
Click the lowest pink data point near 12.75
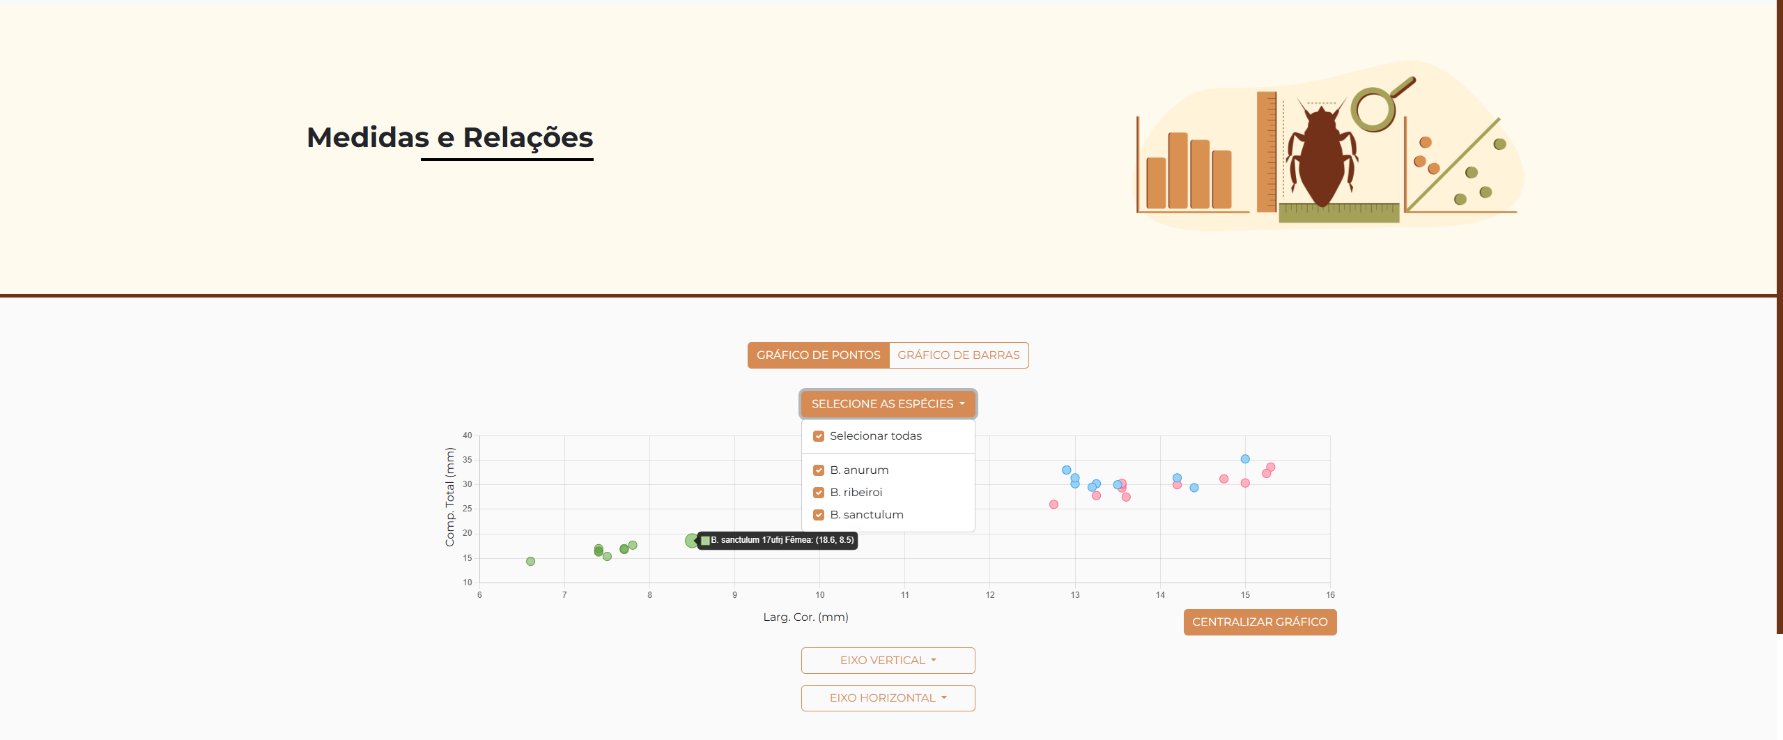(x=1053, y=504)
